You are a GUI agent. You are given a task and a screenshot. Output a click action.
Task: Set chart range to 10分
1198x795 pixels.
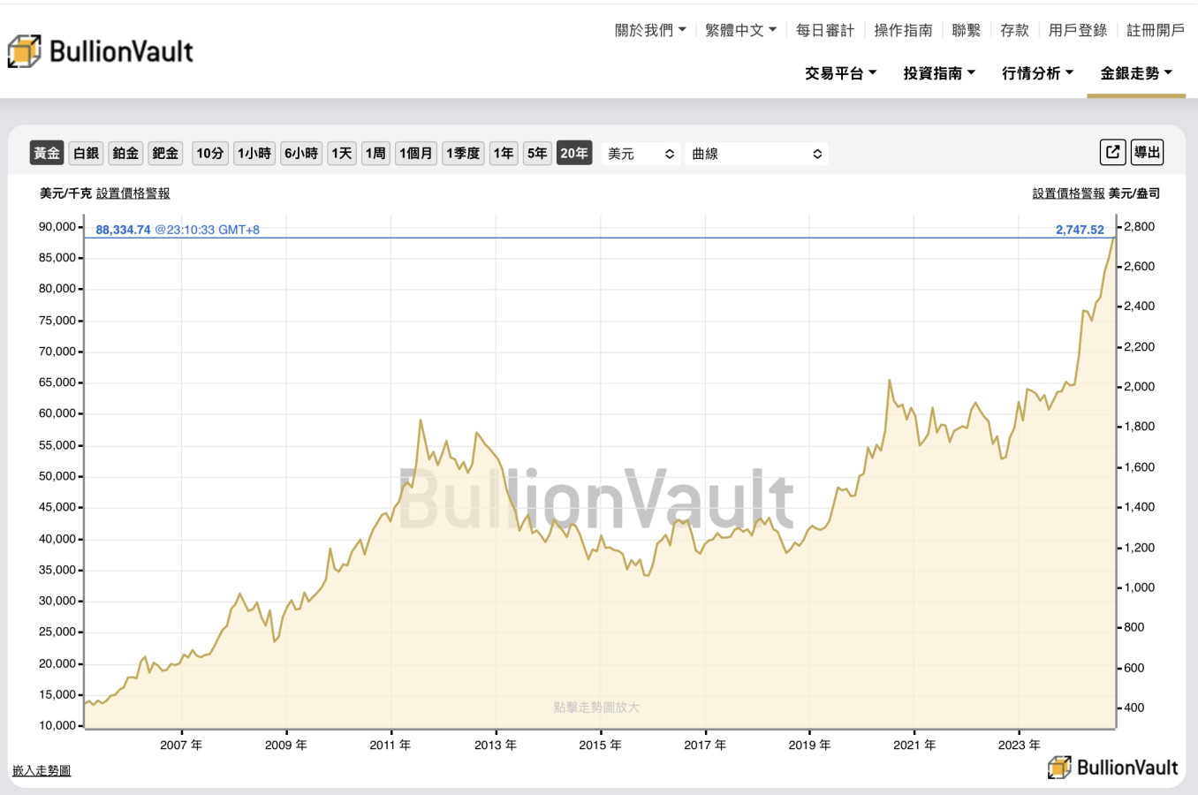click(x=210, y=153)
